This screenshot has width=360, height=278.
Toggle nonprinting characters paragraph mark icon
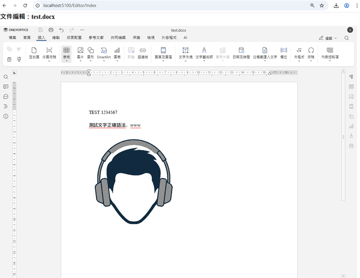(x=351, y=77)
